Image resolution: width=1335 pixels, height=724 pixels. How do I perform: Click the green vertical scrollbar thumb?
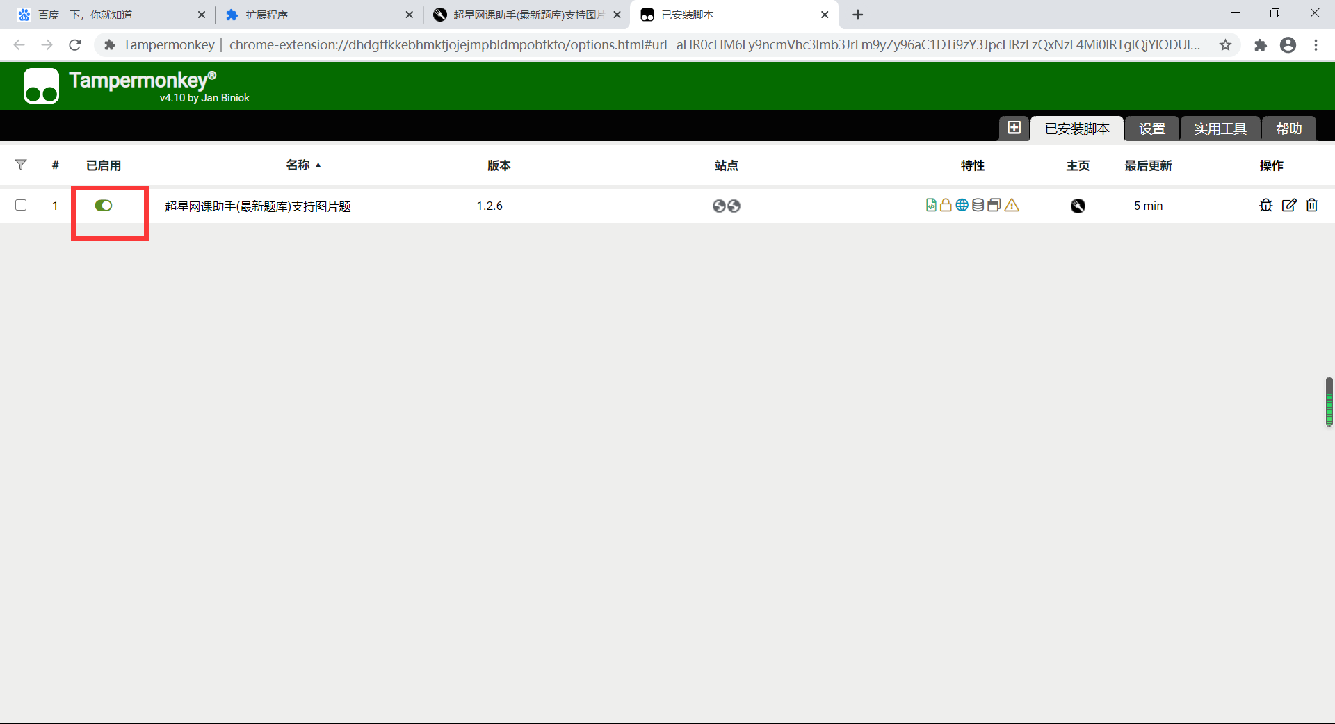tap(1329, 401)
